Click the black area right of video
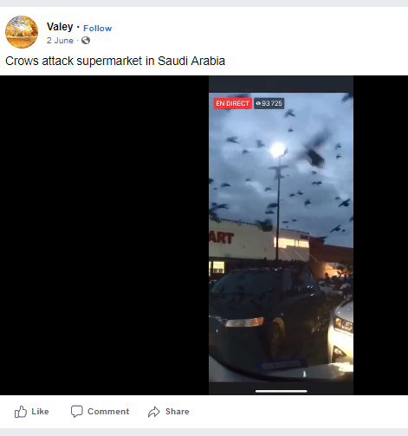This screenshot has height=436, width=408. (380, 235)
